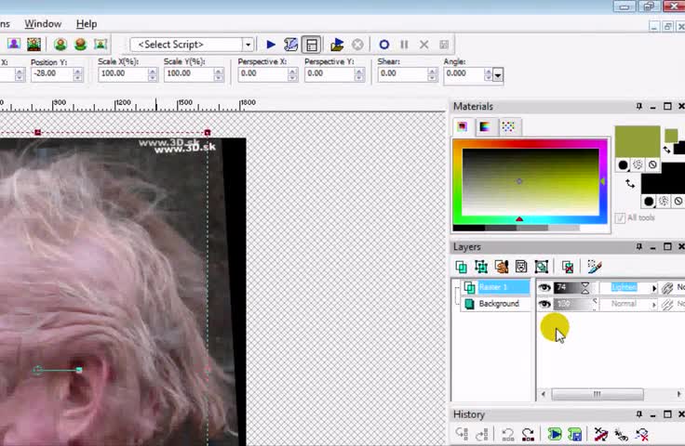Select the Raster 1 layer
Image resolution: width=685 pixels, height=446 pixels.
[x=496, y=287]
